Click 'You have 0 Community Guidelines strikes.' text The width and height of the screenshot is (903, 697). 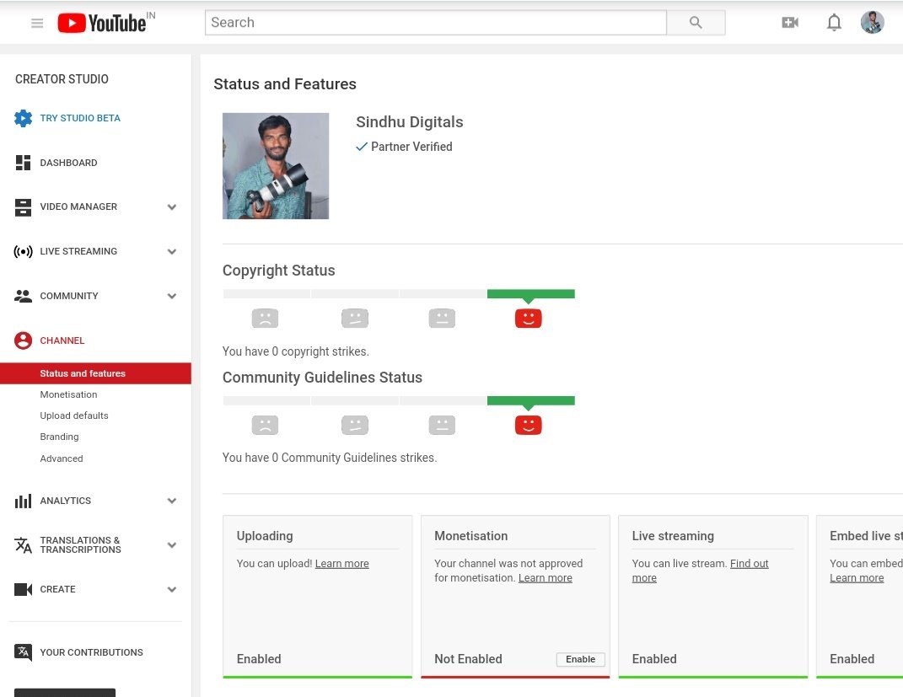(330, 458)
